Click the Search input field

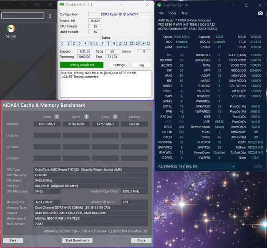(23, 16)
